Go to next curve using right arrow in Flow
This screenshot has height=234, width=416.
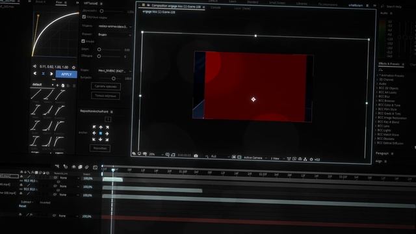point(51,73)
